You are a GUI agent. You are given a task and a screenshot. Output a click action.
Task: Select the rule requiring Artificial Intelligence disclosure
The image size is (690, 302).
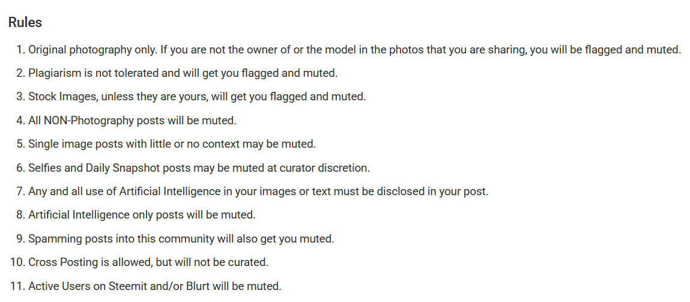(x=258, y=192)
